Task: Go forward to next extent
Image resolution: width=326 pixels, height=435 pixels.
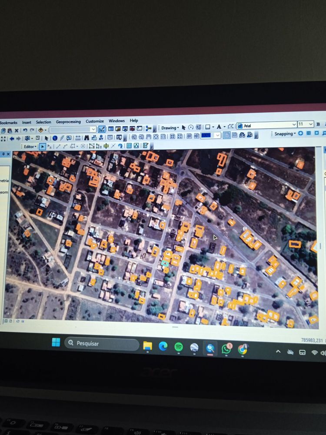Action: [x=18, y=138]
